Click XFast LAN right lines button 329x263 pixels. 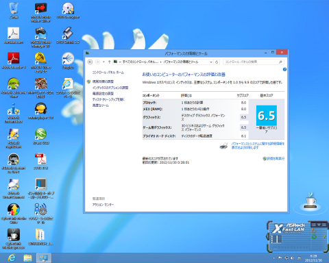pyautogui.click(x=324, y=225)
